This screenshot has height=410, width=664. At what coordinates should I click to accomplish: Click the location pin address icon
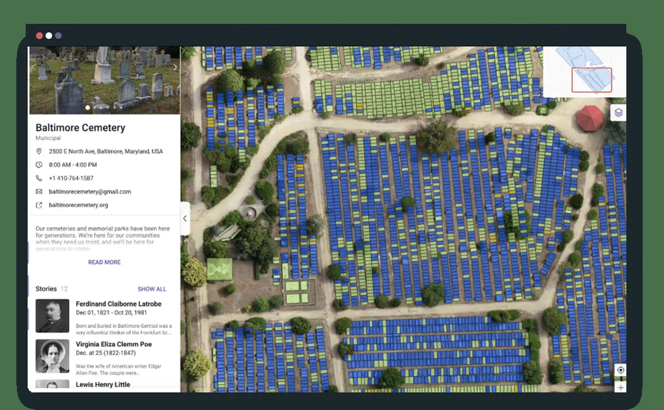[x=39, y=152]
